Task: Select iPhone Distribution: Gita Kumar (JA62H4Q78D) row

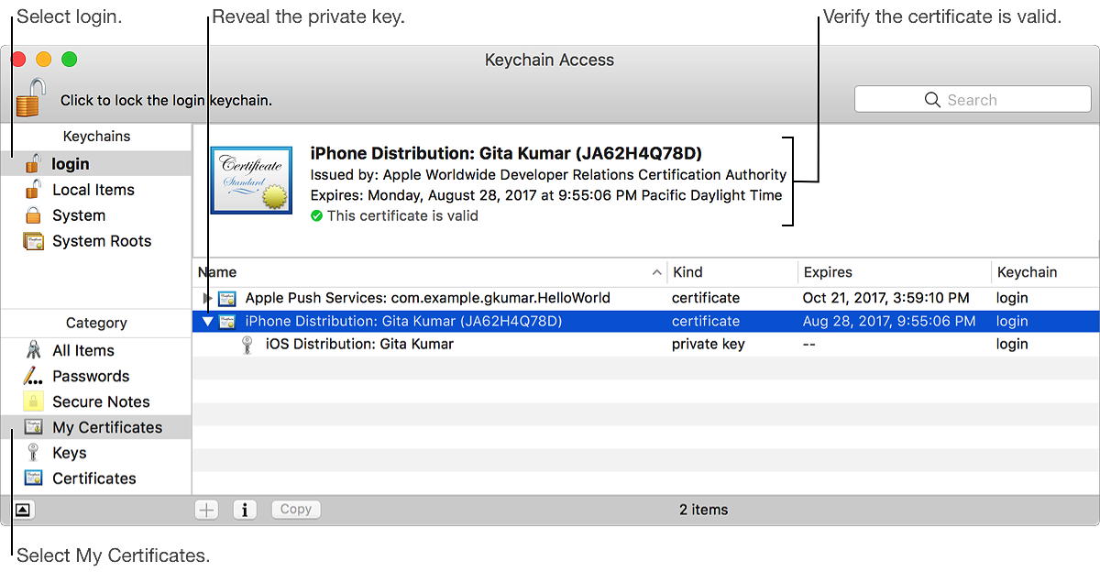Action: 646,322
